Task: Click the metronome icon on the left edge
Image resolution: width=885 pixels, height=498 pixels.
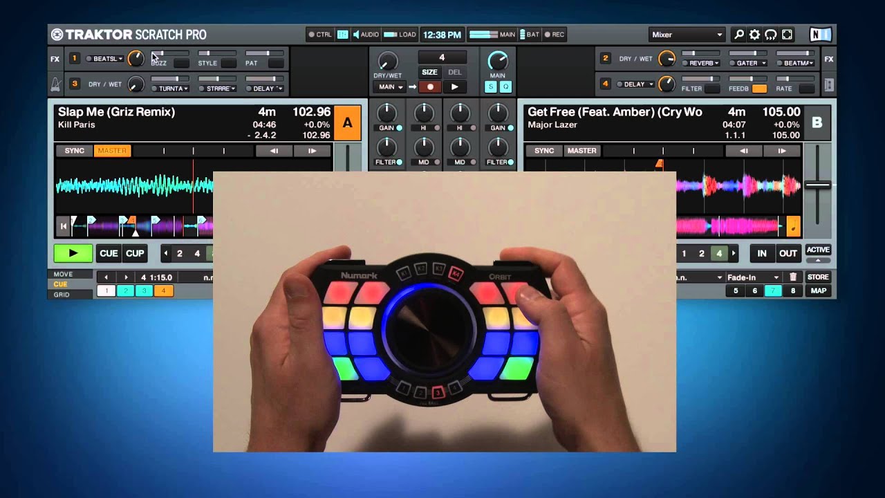Action: 55,84
